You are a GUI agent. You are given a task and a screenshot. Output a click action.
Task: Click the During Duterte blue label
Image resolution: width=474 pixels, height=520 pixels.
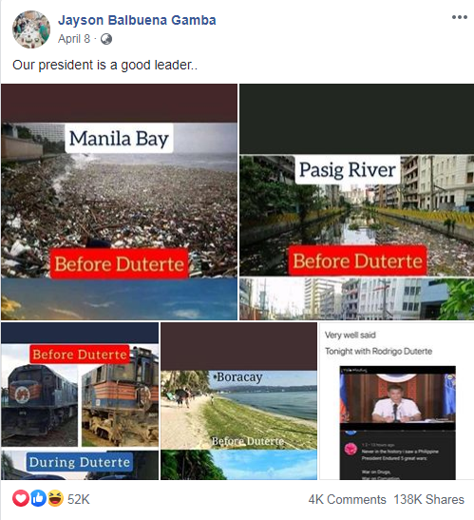click(80, 462)
